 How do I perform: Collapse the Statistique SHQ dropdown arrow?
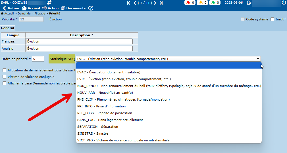coord(258,59)
